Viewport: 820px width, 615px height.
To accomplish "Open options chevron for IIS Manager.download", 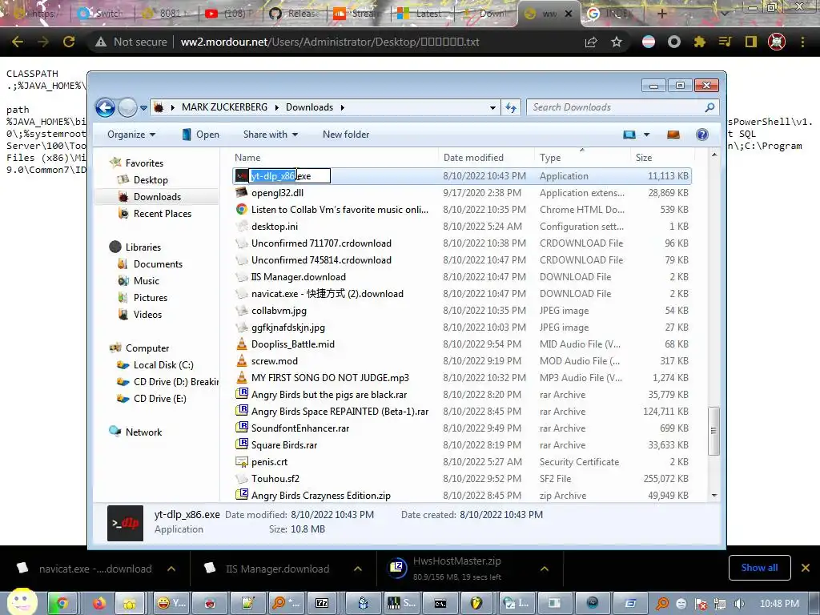I will pyautogui.click(x=358, y=569).
